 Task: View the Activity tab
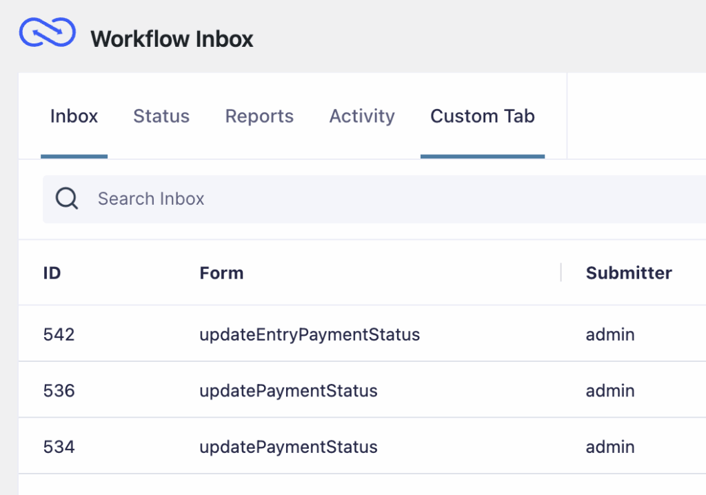(362, 117)
